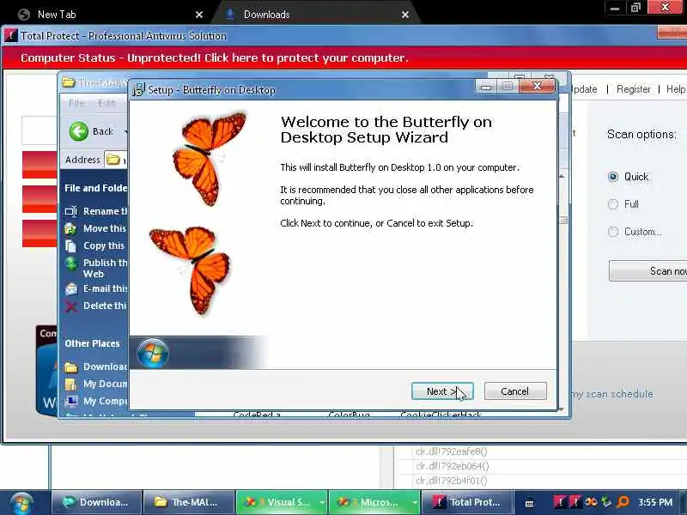Image resolution: width=687 pixels, height=515 pixels.
Task: Open Register link in Total Protect
Action: click(633, 89)
